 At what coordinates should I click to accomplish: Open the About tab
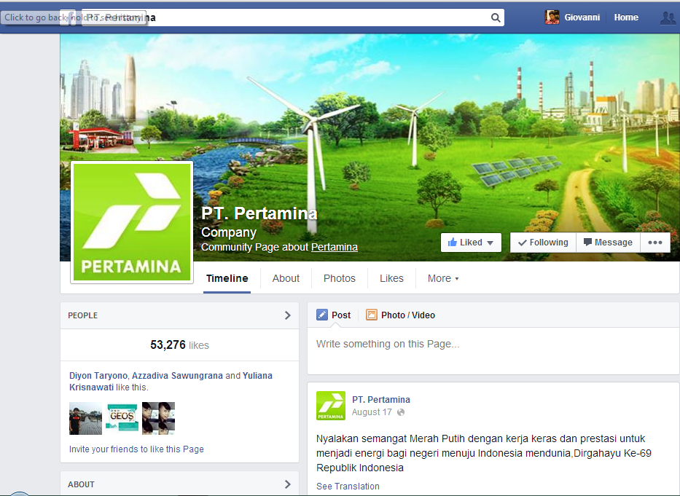click(x=286, y=278)
